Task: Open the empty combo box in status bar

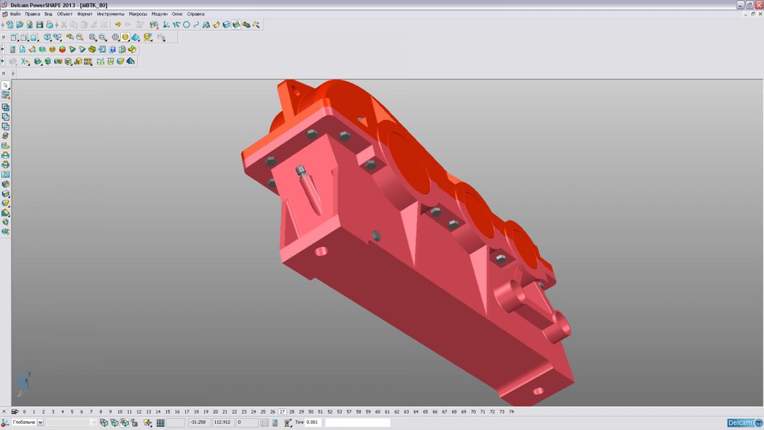Action: pos(71,422)
